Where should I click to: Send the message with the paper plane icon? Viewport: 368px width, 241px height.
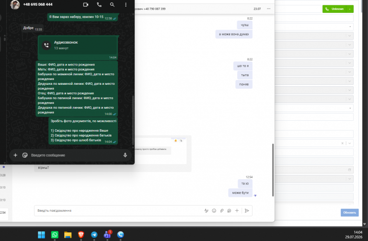247,211
